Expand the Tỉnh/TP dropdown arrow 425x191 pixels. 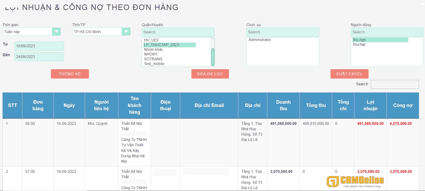[x=126, y=32]
